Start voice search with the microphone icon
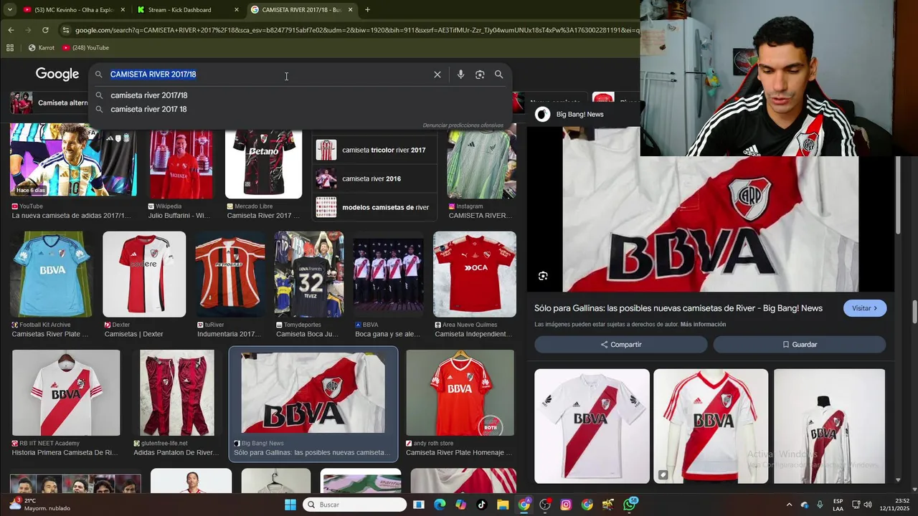This screenshot has width=918, height=516. (x=460, y=75)
